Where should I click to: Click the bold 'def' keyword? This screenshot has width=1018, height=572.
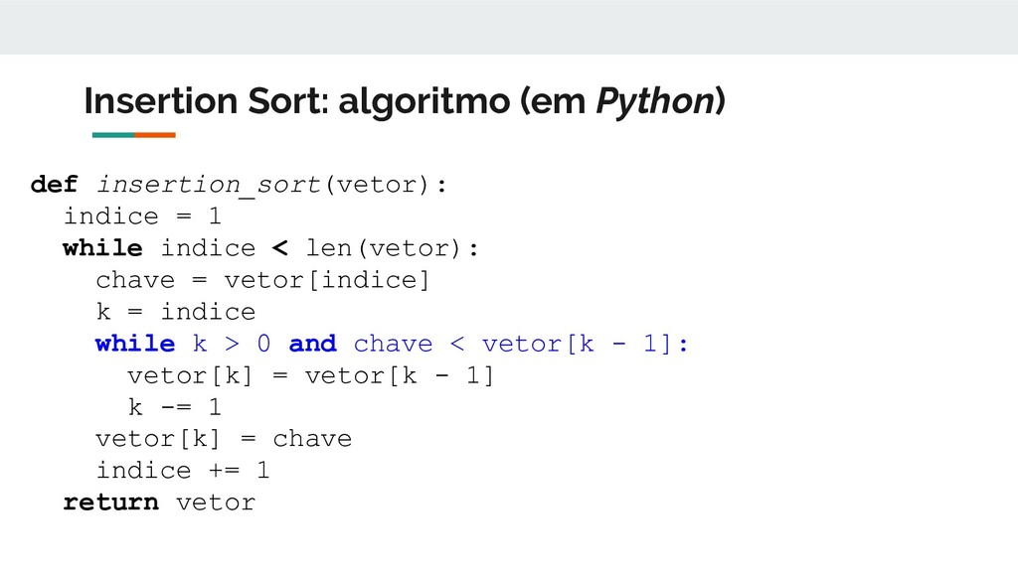pyautogui.click(x=54, y=184)
